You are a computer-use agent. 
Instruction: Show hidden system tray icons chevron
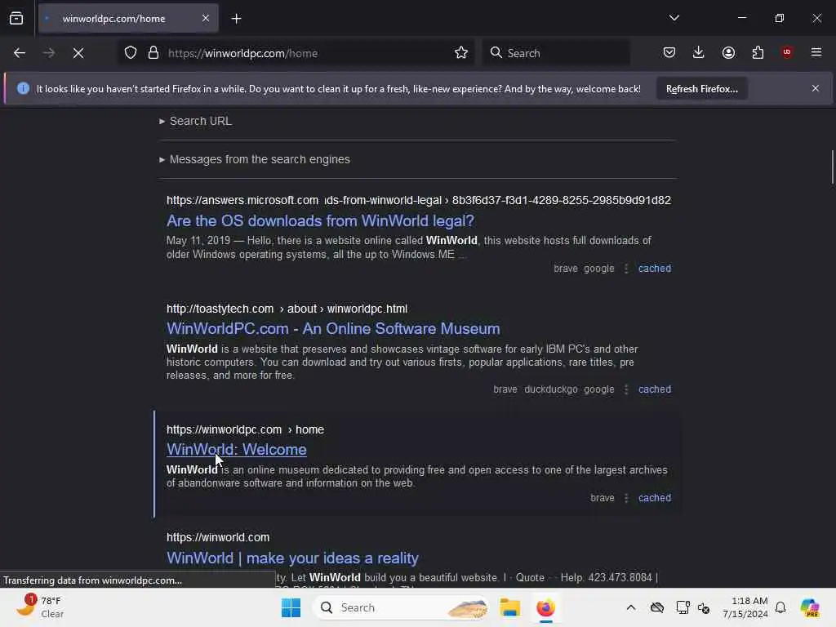pos(631,607)
